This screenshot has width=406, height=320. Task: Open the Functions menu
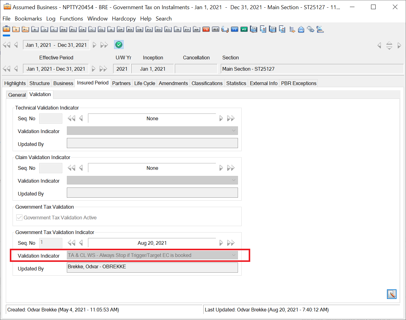71,19
